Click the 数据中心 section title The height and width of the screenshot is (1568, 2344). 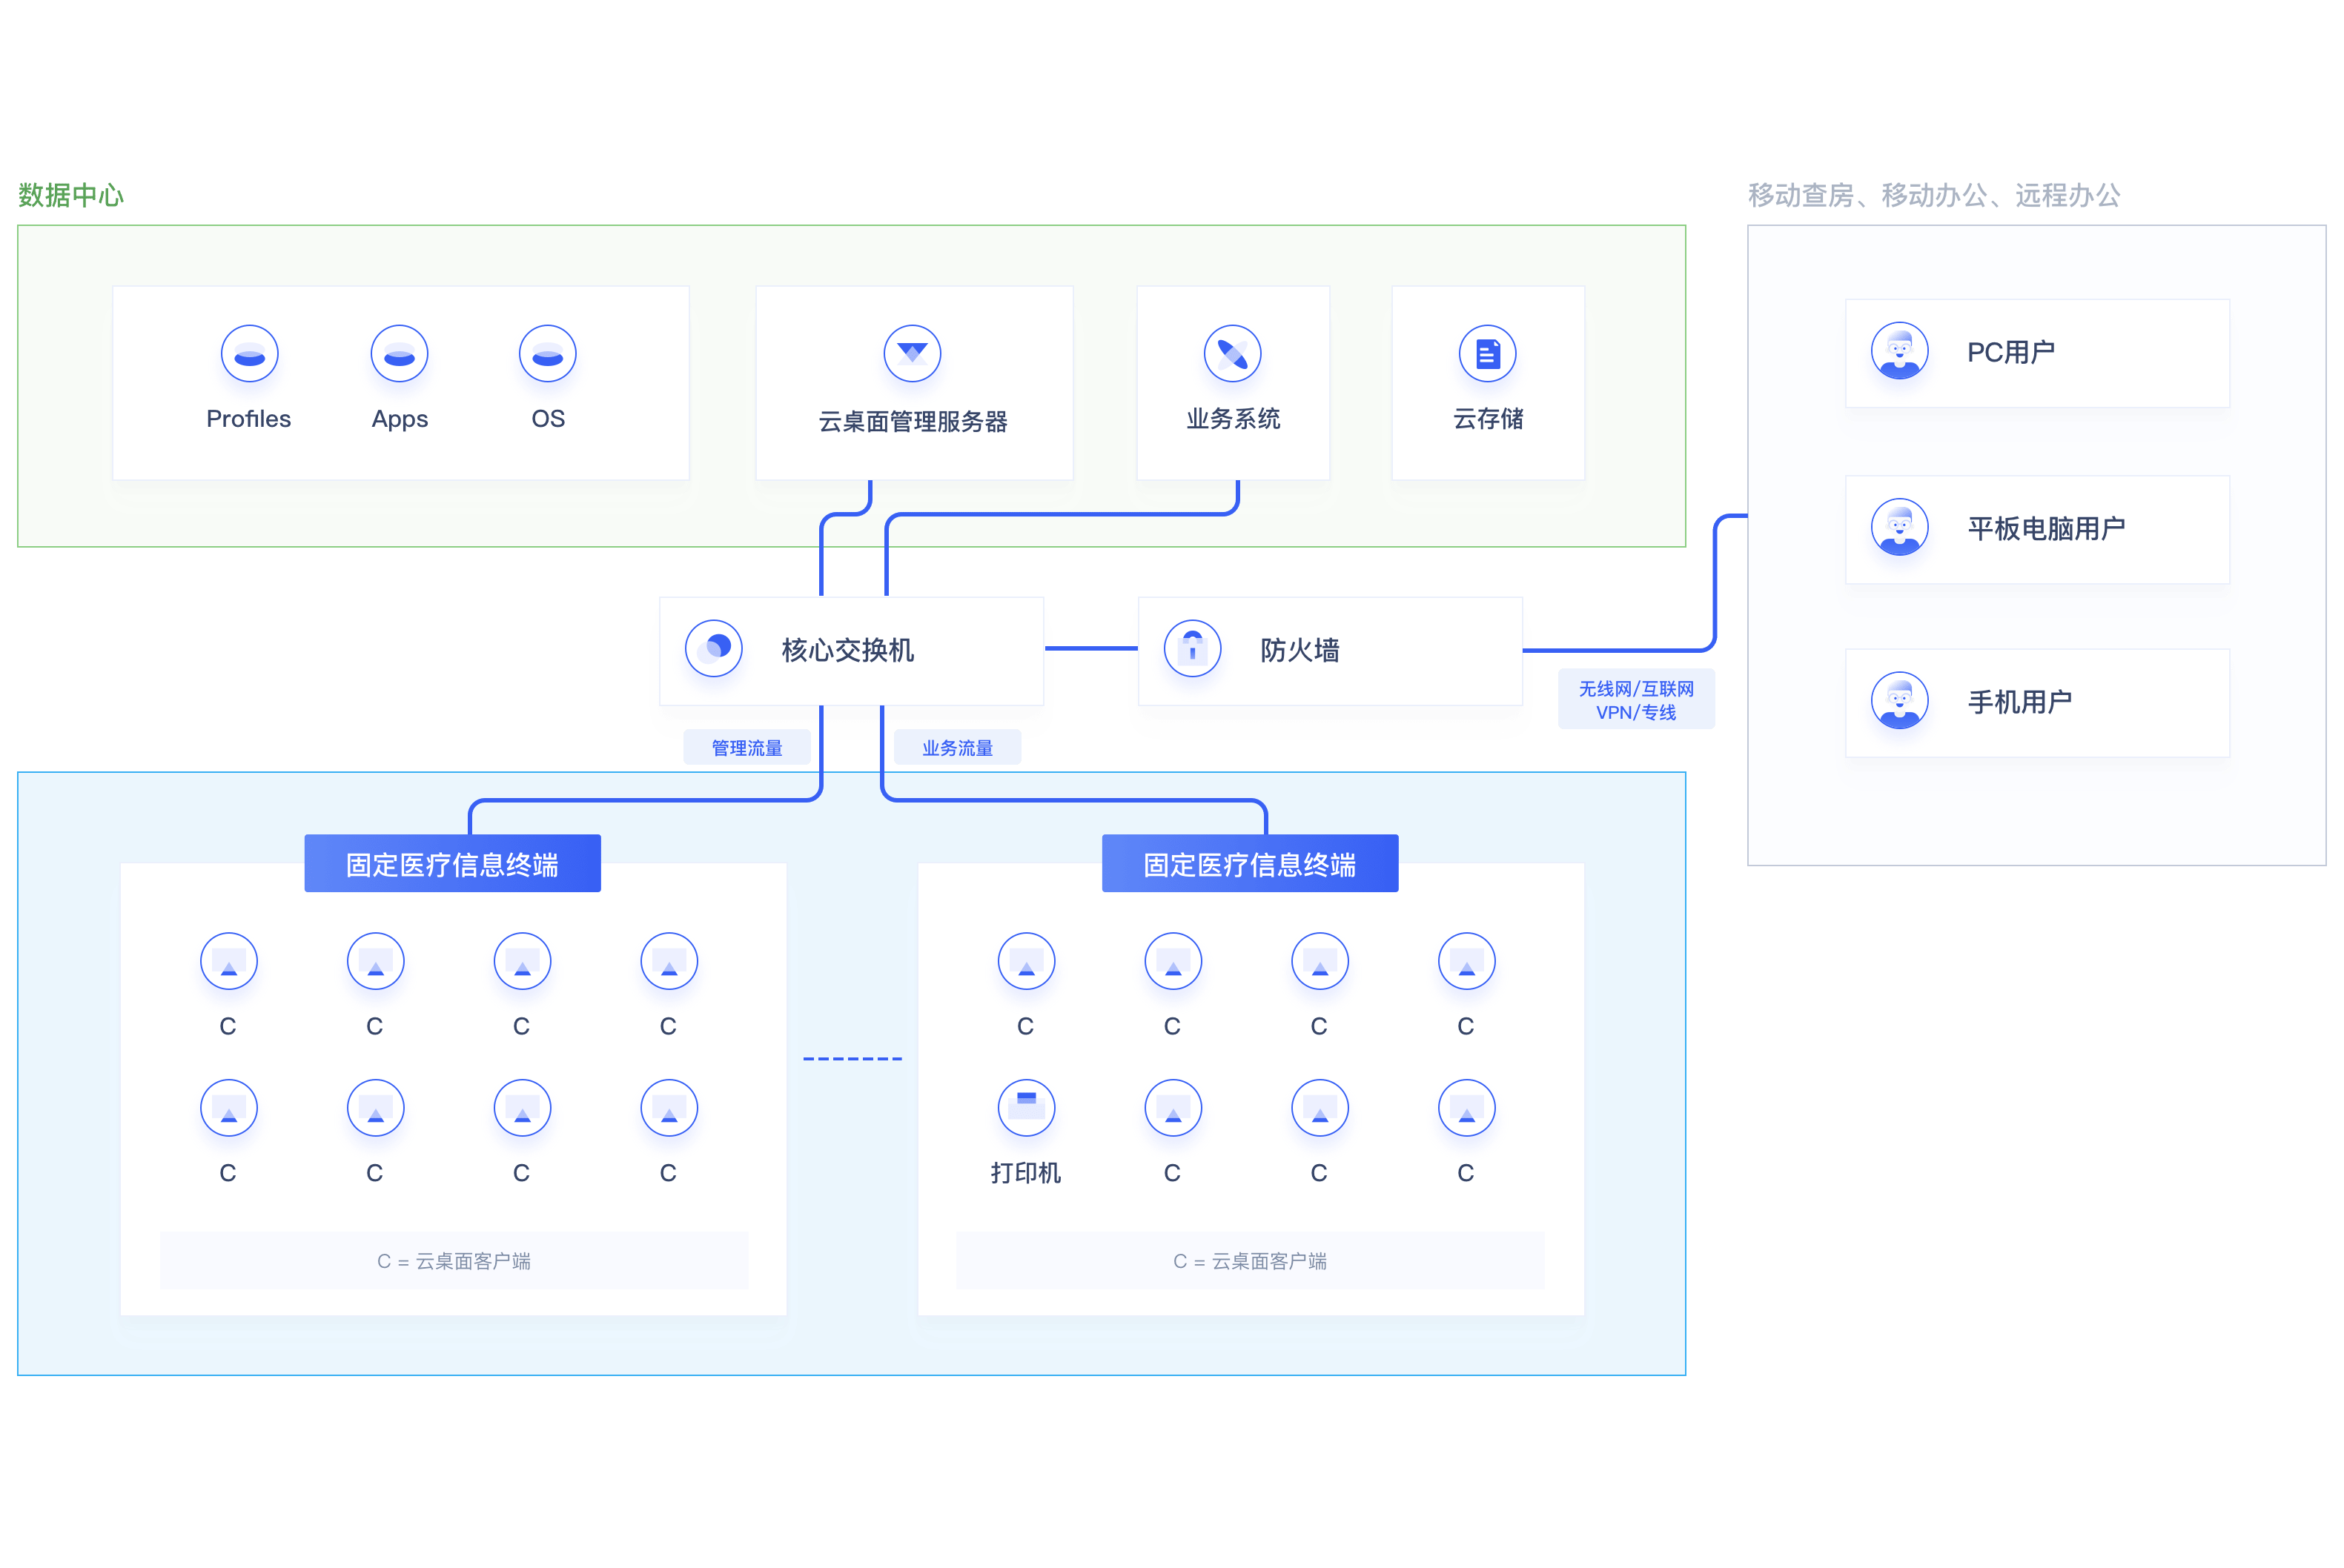(x=70, y=195)
